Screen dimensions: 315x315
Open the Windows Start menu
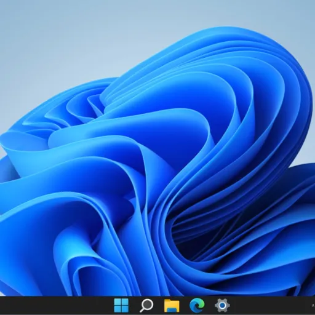(x=121, y=305)
